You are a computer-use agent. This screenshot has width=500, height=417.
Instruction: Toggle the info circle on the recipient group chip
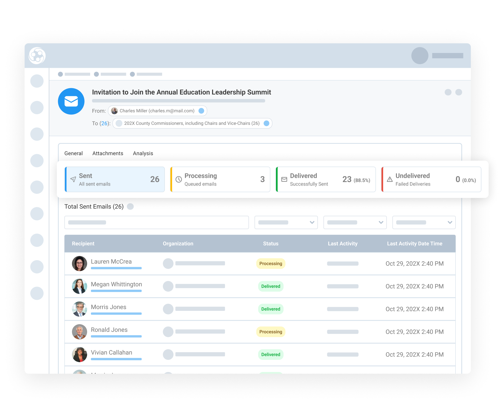pos(267,123)
